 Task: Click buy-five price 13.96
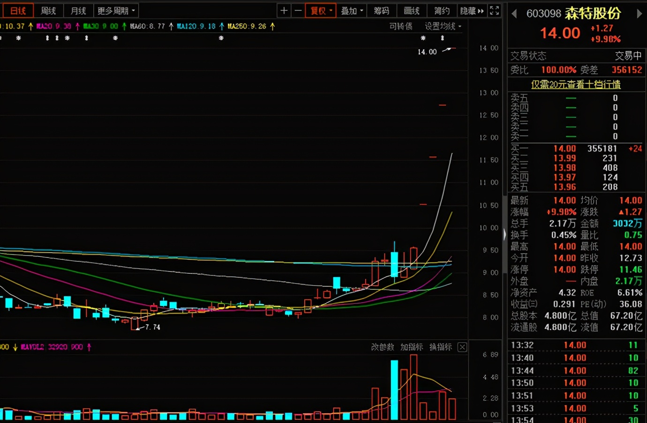tap(564, 187)
